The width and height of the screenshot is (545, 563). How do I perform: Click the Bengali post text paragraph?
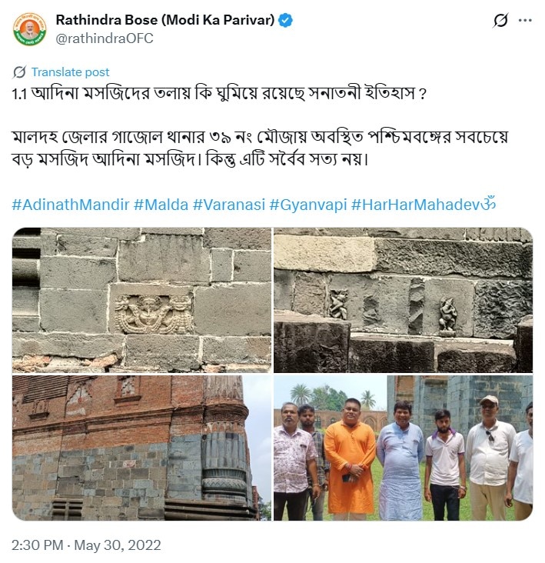click(260, 148)
